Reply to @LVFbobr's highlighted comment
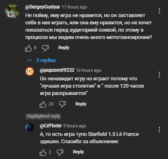168x159 pixels. click(x=78, y=152)
